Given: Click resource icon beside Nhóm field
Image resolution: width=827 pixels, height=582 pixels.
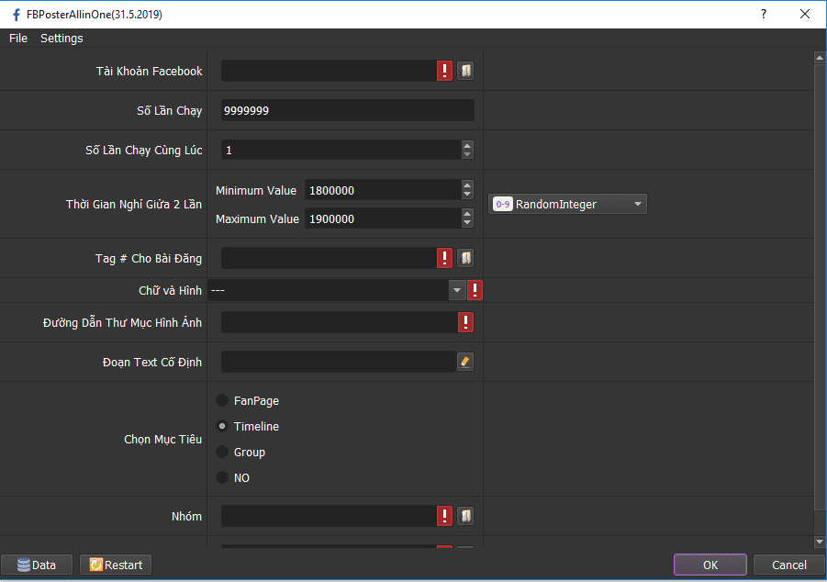Looking at the screenshot, I should pos(465,516).
